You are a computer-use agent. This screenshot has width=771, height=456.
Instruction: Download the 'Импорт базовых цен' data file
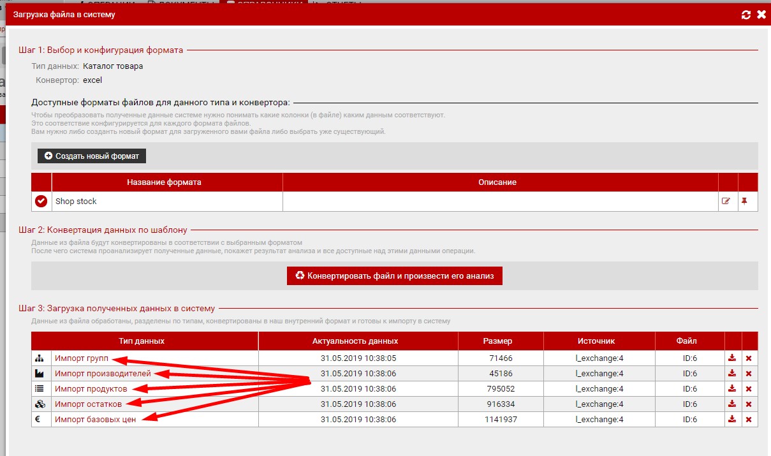click(x=732, y=420)
